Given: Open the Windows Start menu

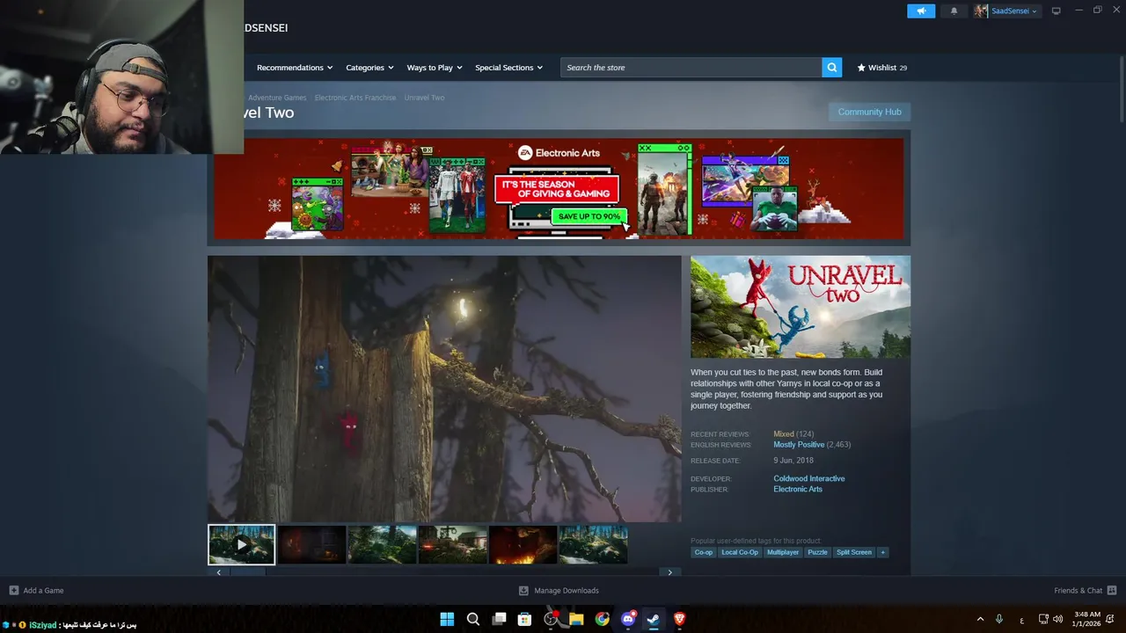Looking at the screenshot, I should tap(447, 619).
